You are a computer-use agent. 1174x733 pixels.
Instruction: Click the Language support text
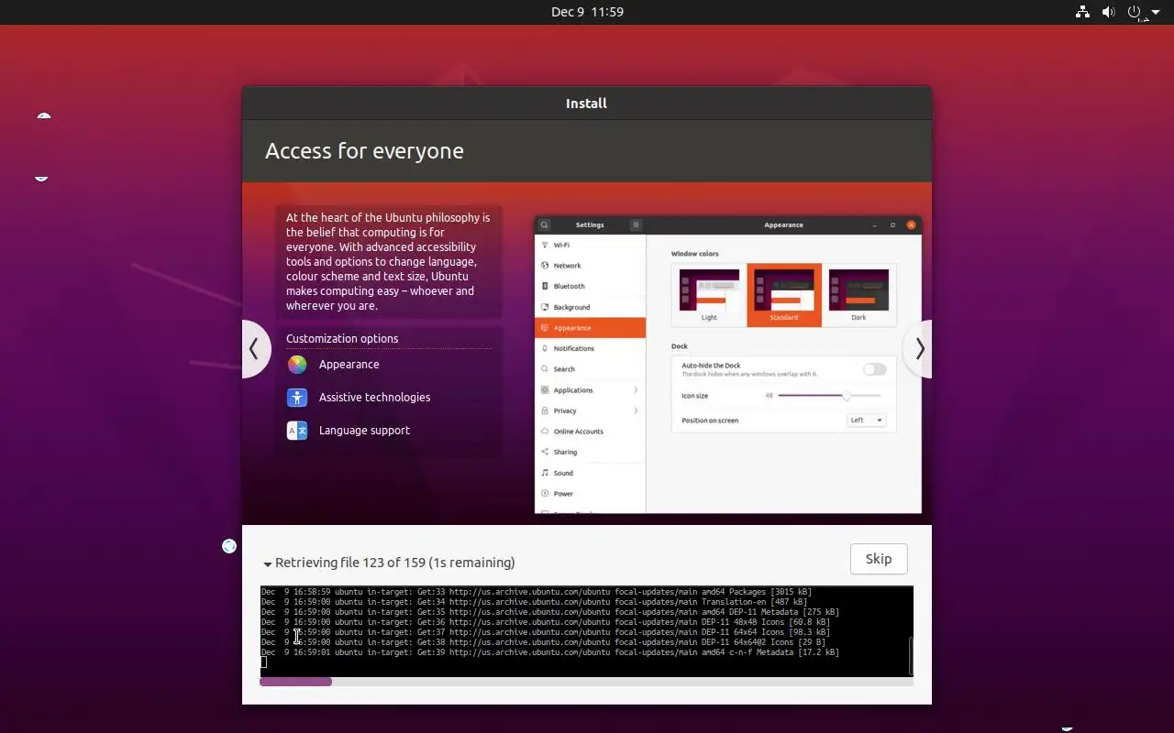(x=364, y=431)
